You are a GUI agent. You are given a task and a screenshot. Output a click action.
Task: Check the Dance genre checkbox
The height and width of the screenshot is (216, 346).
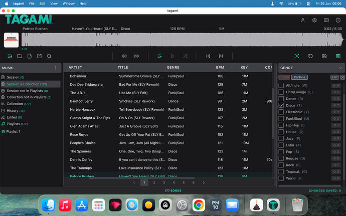[281, 99]
